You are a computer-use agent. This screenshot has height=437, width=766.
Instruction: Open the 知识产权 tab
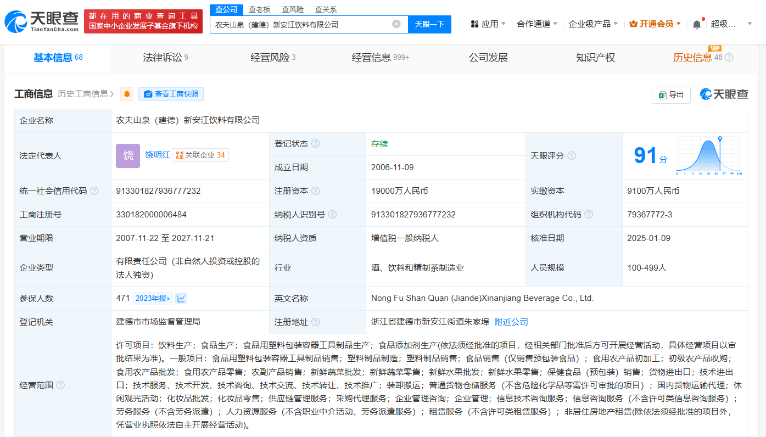[596, 58]
